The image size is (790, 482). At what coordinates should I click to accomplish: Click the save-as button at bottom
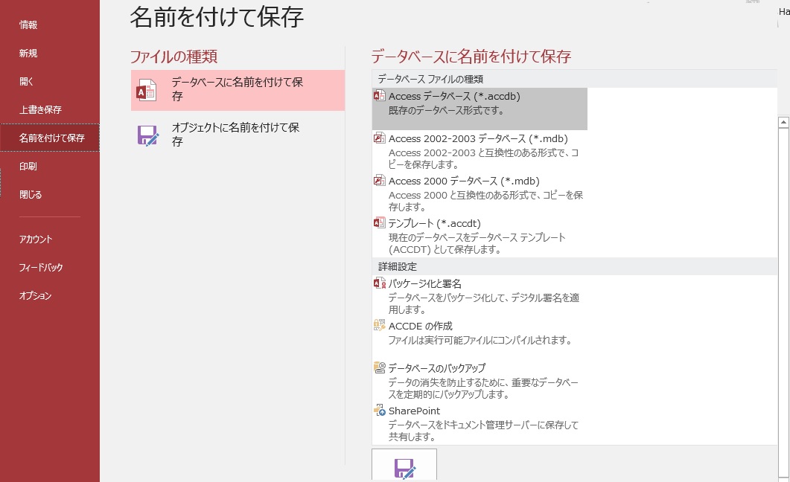tap(404, 466)
